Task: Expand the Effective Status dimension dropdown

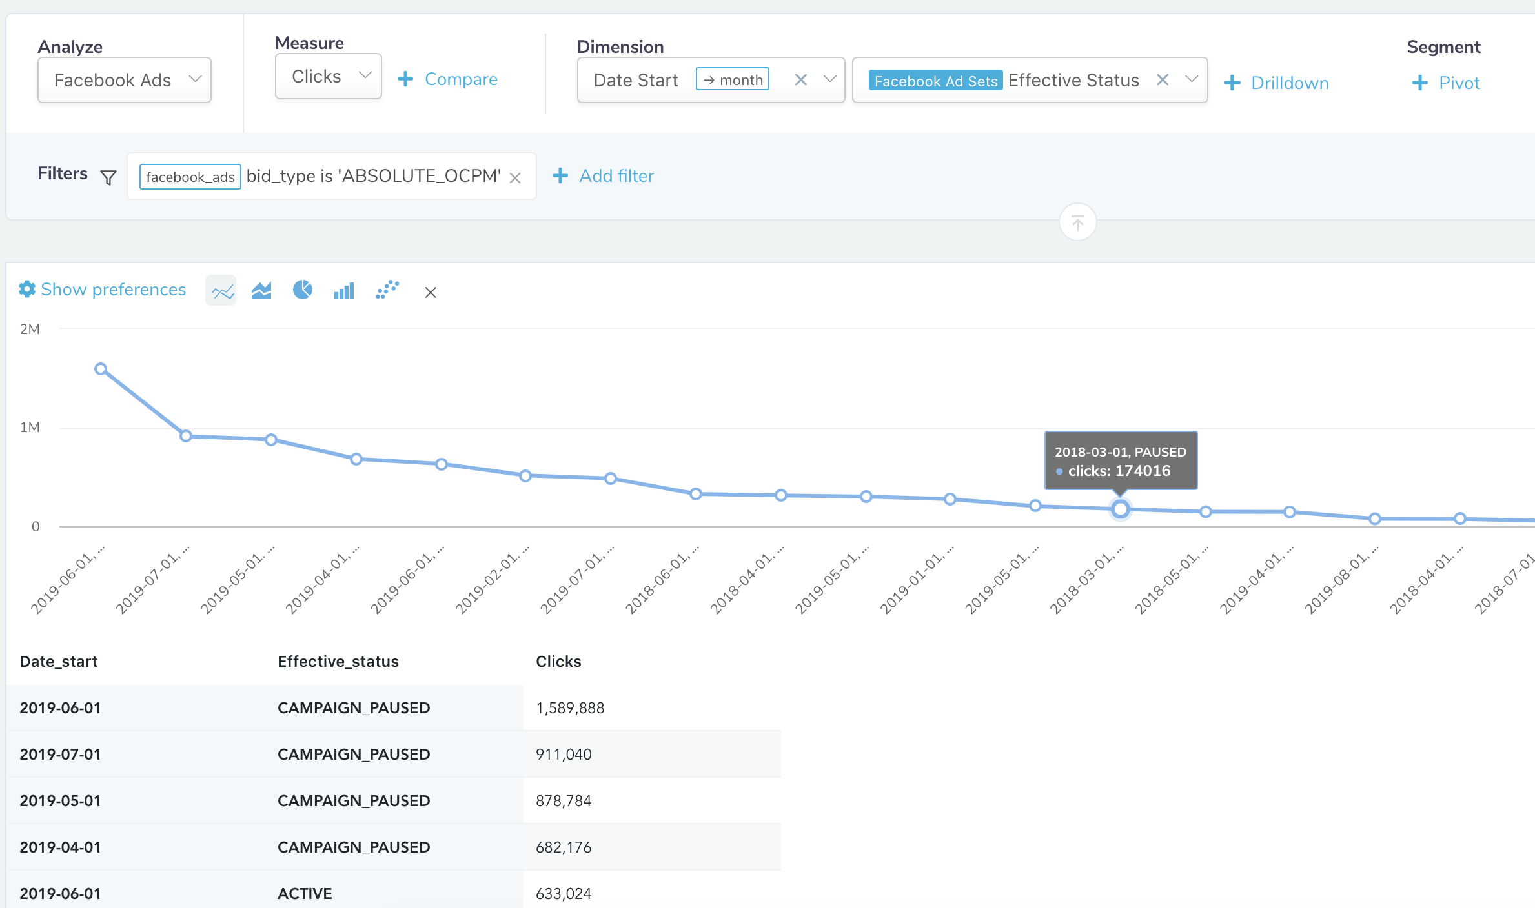Action: [1192, 79]
